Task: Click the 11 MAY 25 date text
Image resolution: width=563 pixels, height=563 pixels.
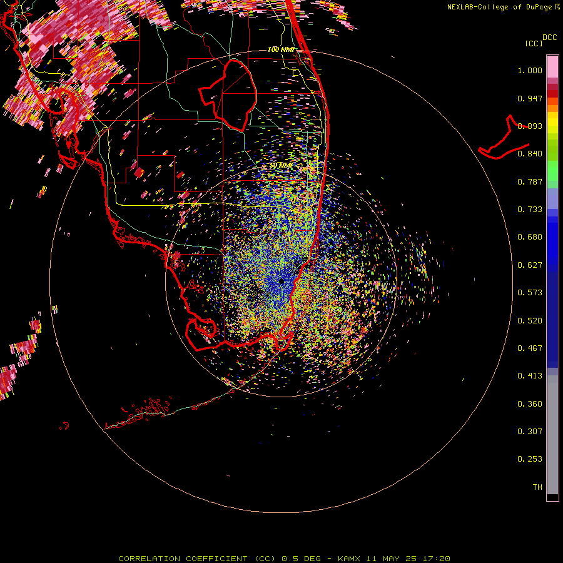Action: [392, 559]
